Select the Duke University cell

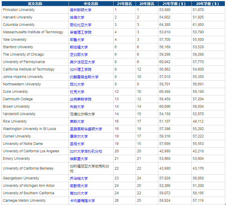[35, 92]
